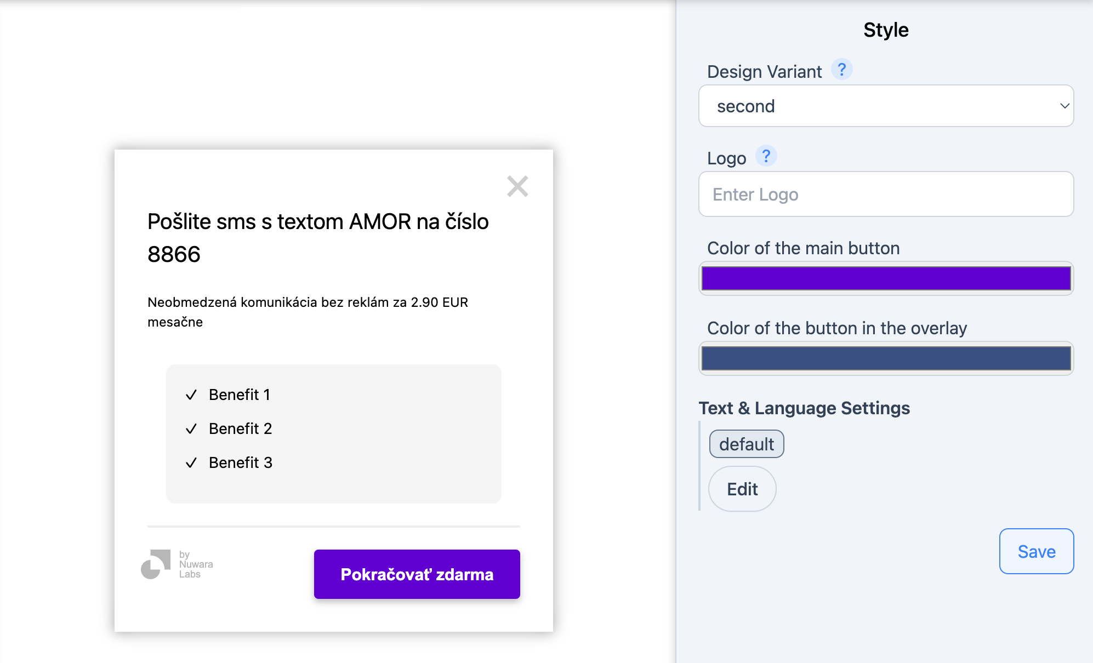Click the checkmark beside Benefit 2
Screen dimensions: 1093x663
[x=191, y=429]
